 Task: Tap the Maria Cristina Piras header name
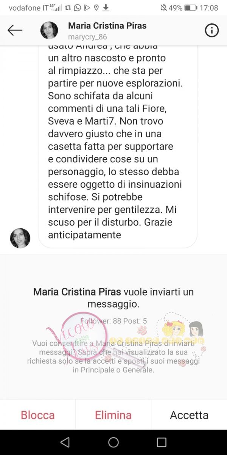[x=107, y=26]
